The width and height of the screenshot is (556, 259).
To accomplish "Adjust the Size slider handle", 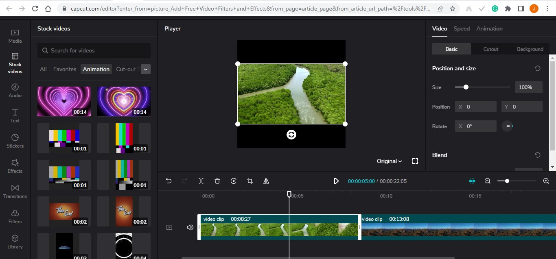I will 466,87.
